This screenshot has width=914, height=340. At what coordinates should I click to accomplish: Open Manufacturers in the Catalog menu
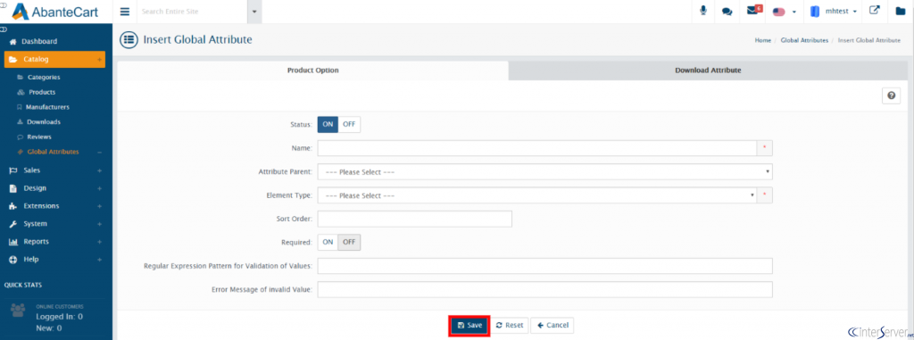[47, 107]
